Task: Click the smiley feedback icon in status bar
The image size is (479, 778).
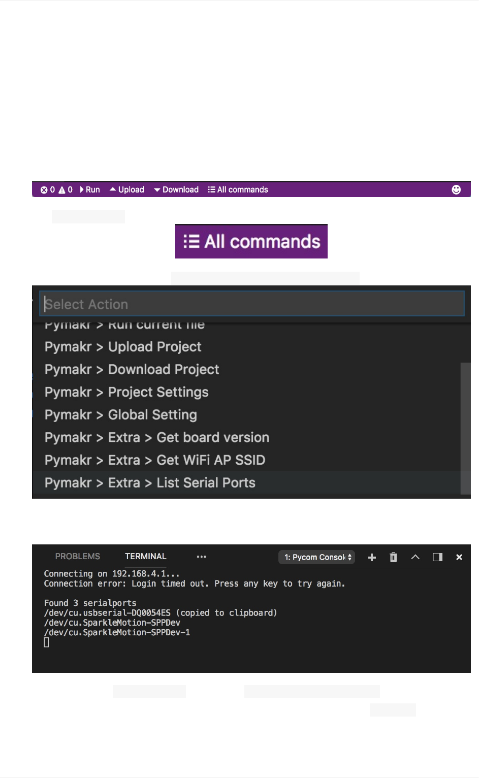Action: [456, 189]
